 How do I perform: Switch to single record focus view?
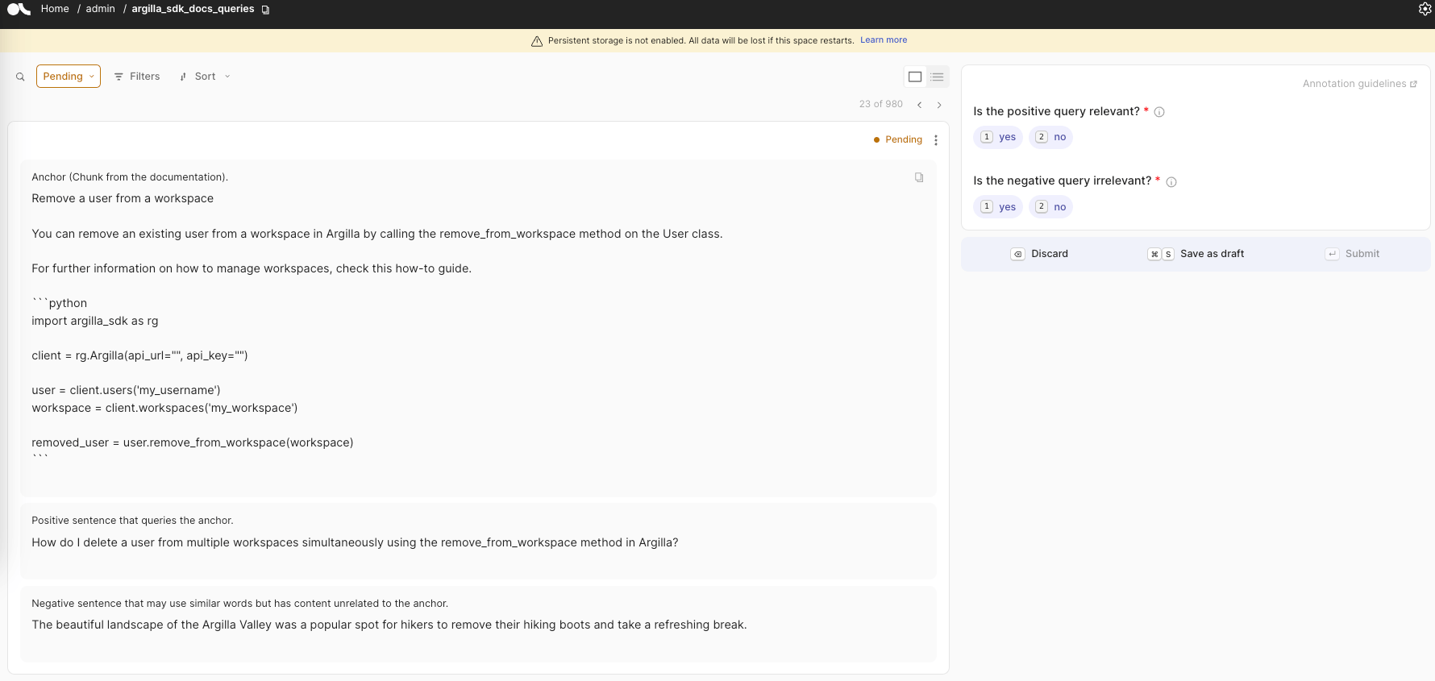(x=915, y=77)
